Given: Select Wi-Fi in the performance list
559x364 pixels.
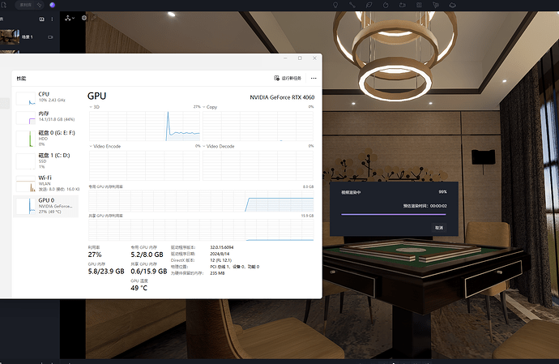Looking at the screenshot, I should [x=46, y=180].
